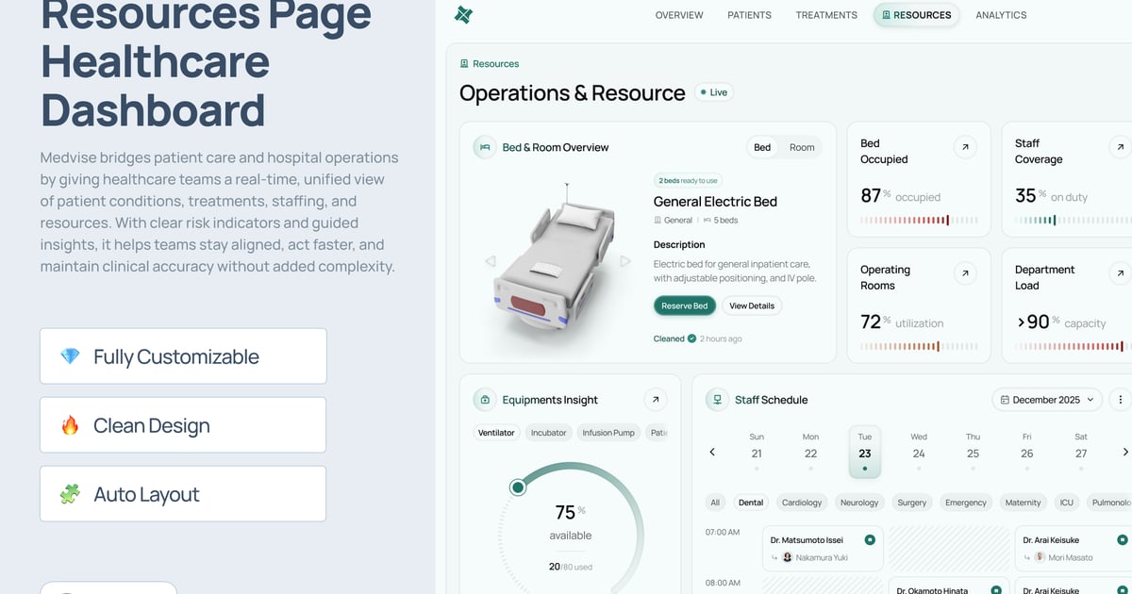This screenshot has width=1132, height=594.
Task: Click the equipment availability gauge handle
Action: [x=517, y=487]
